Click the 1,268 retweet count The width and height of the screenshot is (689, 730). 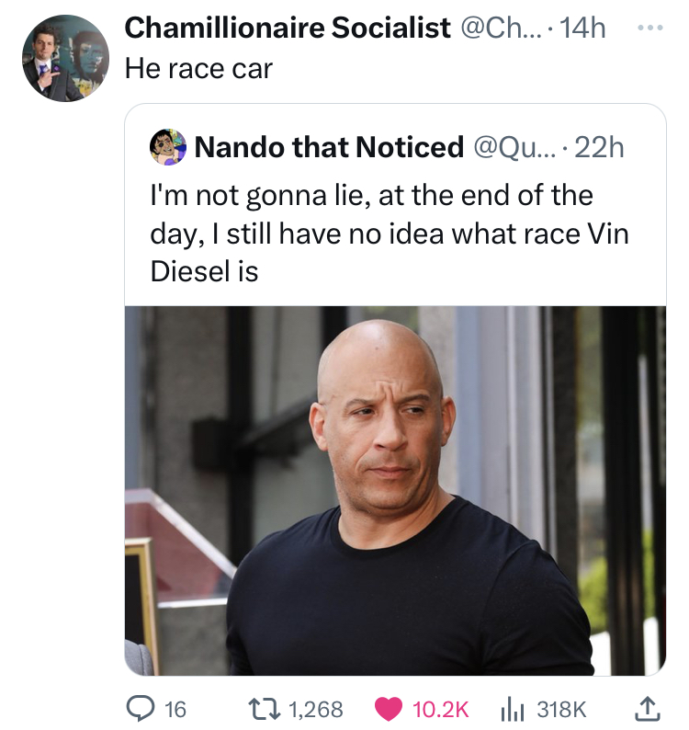315,709
